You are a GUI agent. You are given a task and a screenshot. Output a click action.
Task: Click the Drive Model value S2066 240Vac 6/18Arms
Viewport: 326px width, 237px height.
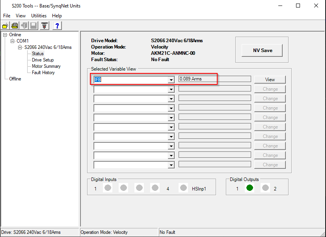click(177, 41)
